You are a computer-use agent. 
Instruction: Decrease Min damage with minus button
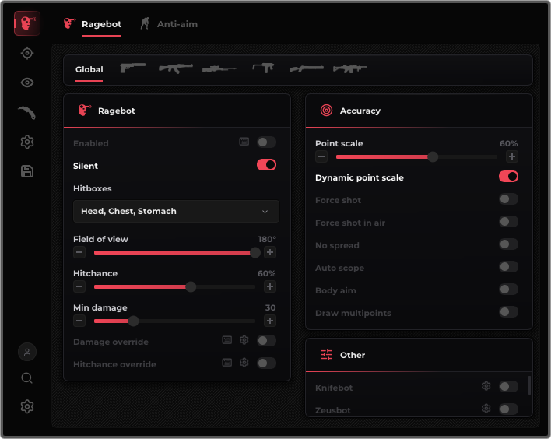coord(79,321)
